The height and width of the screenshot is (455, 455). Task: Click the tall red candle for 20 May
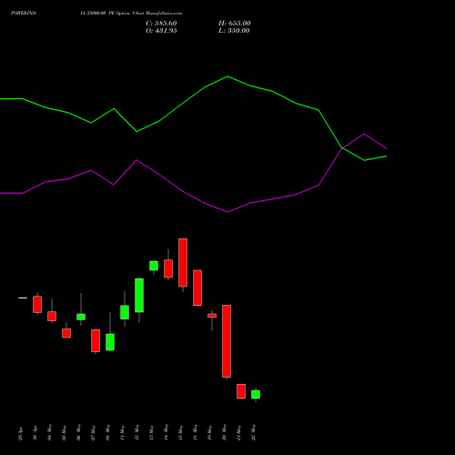pyautogui.click(x=227, y=341)
